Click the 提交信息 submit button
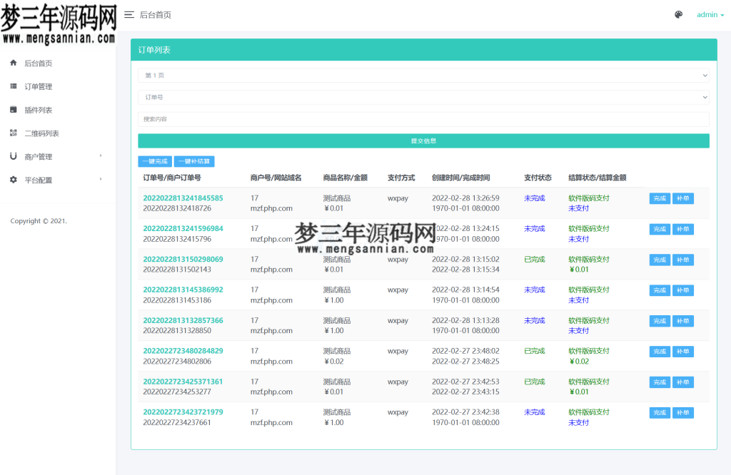This screenshot has width=731, height=475. point(423,141)
